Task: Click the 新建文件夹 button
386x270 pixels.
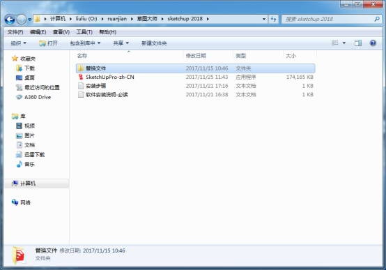Action: 154,43
